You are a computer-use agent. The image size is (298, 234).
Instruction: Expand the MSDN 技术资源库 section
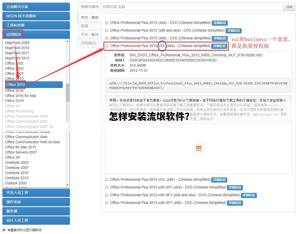pos(36,16)
